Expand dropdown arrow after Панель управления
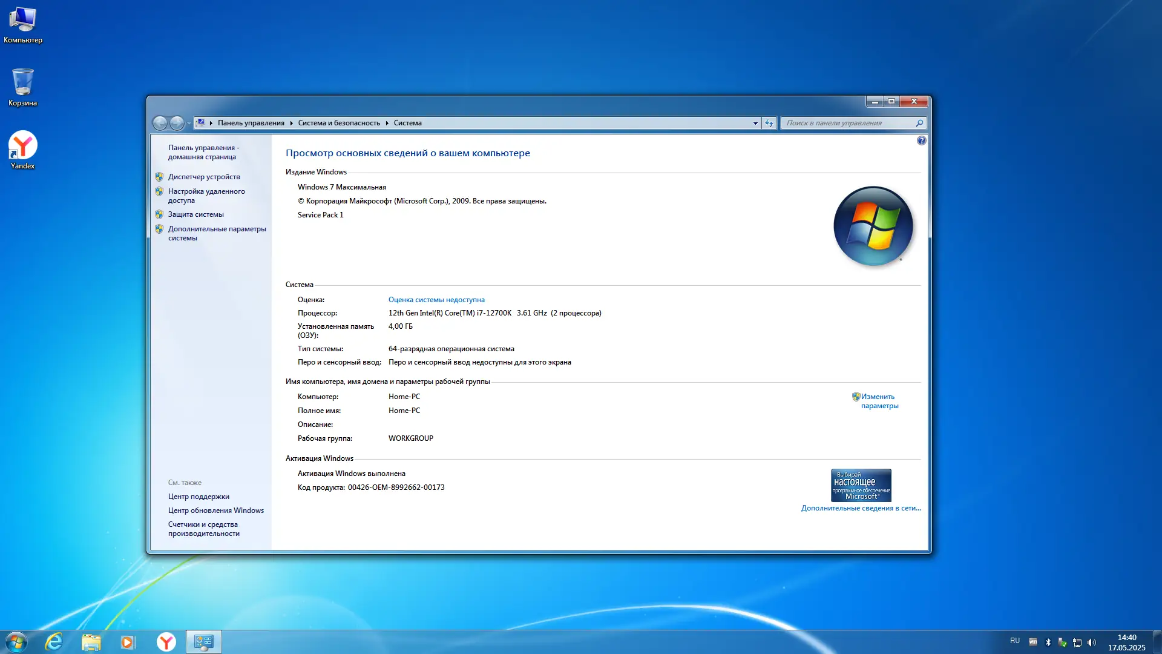Viewport: 1162px width, 654px height. [291, 123]
